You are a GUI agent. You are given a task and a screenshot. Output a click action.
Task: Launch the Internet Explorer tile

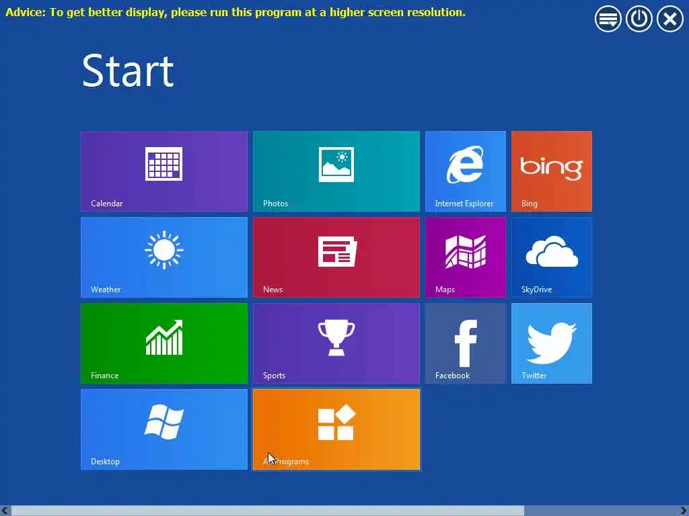click(466, 171)
